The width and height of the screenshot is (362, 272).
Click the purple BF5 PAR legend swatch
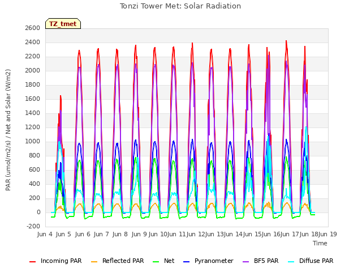(x=246, y=262)
